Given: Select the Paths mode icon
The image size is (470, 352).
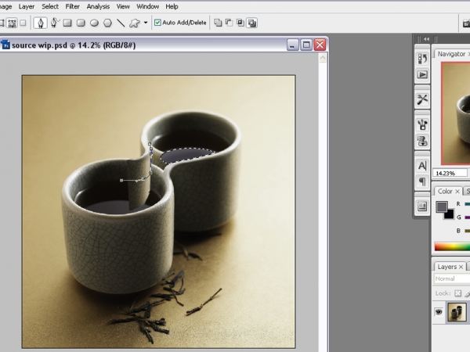Looking at the screenshot, I should [x=12, y=23].
